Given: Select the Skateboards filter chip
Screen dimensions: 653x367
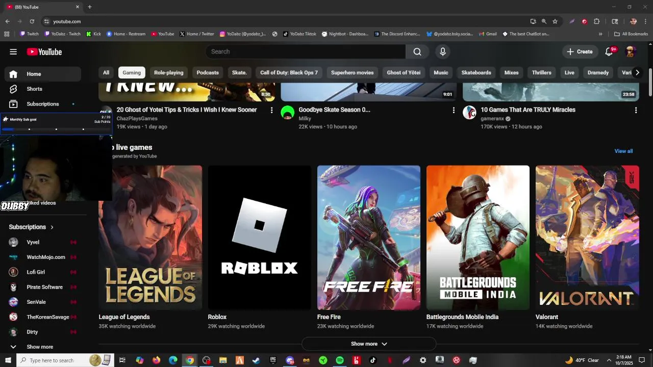Looking at the screenshot, I should [476, 73].
